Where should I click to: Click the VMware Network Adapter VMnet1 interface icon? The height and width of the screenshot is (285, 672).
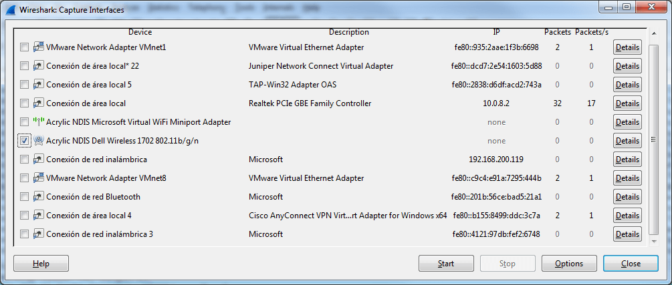[39, 47]
